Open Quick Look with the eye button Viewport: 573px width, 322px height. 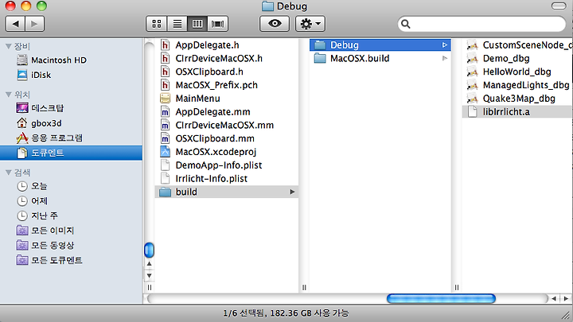coord(275,24)
